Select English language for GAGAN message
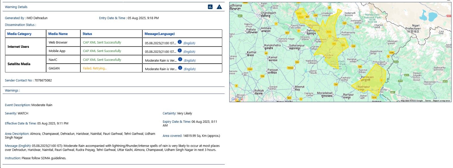This screenshot has width=453, height=168. click(x=190, y=69)
